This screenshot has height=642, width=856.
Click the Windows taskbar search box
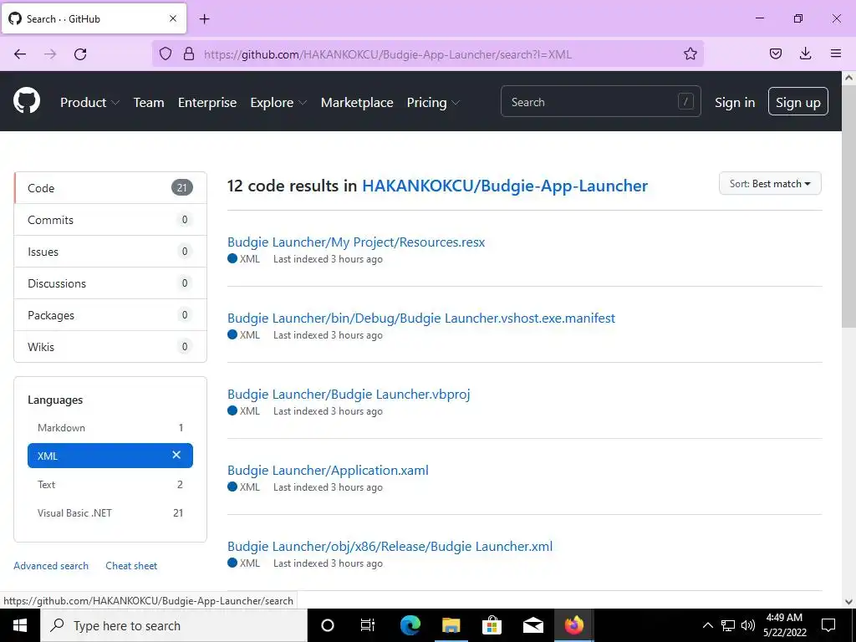click(x=174, y=625)
